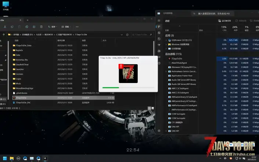This screenshot has height=162, width=259.
Task: Expand the Windows Explorer process group
Action: pyautogui.click(x=166, y=44)
